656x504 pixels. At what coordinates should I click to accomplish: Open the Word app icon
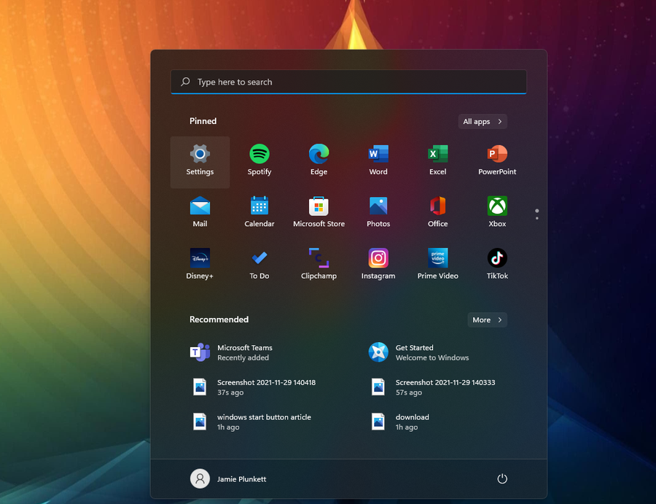coord(378,155)
